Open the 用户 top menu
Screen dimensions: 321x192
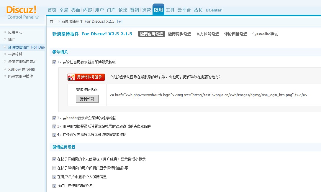point(99,10)
